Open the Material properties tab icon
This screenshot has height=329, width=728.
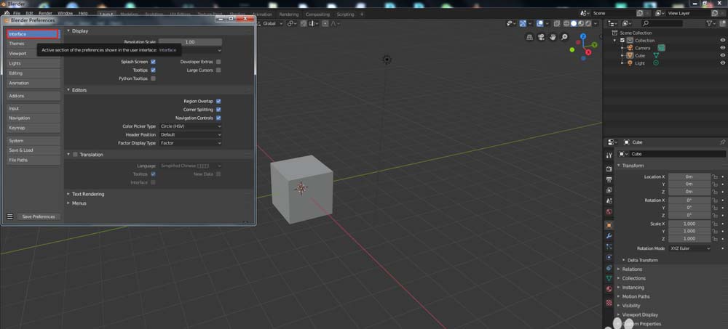tap(609, 289)
